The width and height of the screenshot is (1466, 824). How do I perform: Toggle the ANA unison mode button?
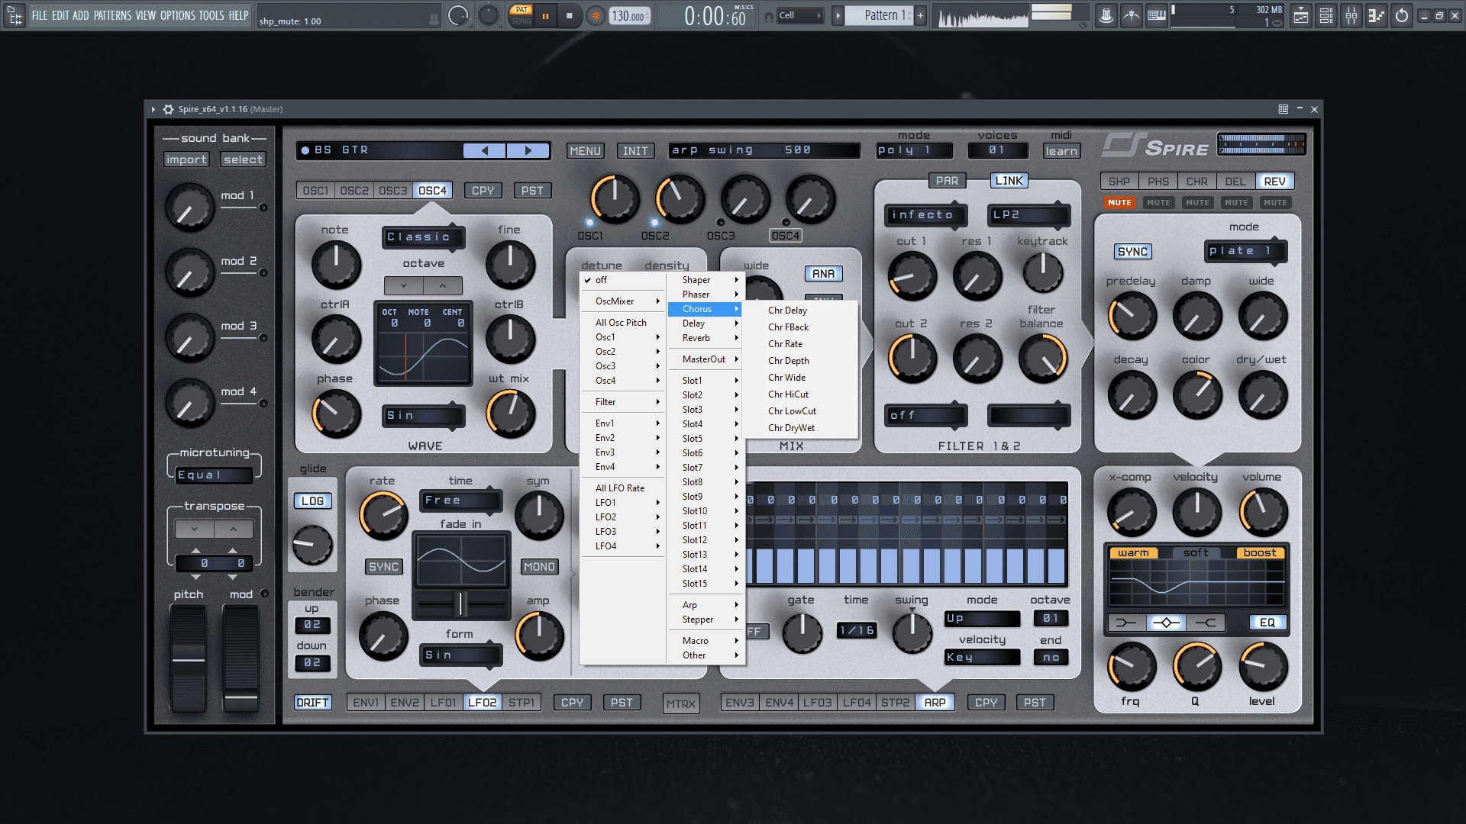coord(823,274)
